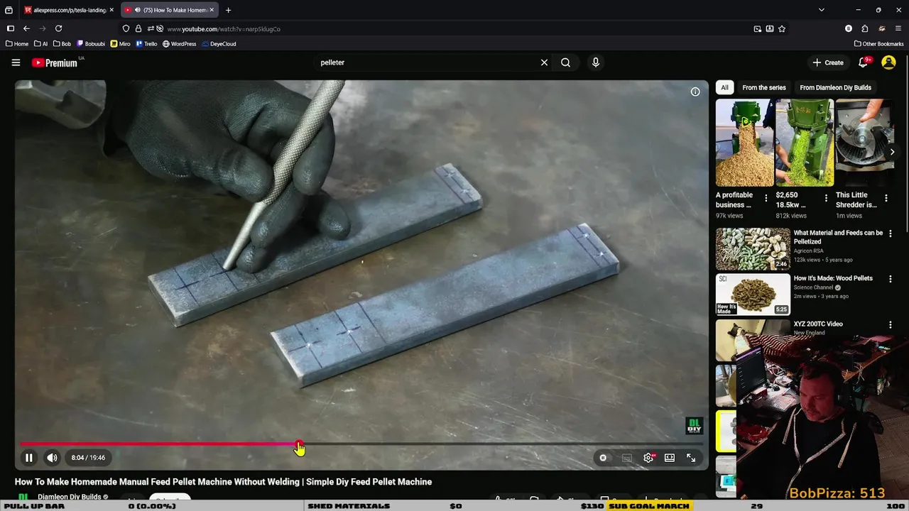Close the YouTube video tab
The image size is (909, 511).
[x=212, y=10]
